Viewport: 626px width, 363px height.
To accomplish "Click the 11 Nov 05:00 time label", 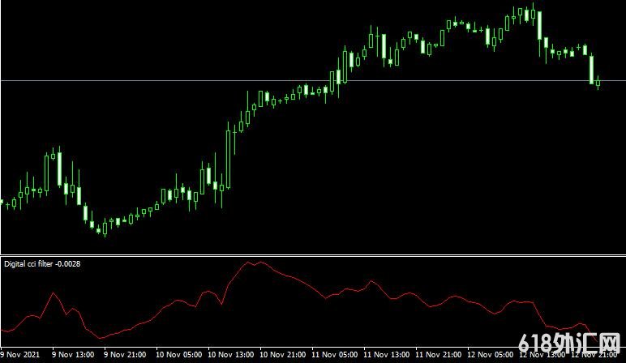I will tap(335, 355).
